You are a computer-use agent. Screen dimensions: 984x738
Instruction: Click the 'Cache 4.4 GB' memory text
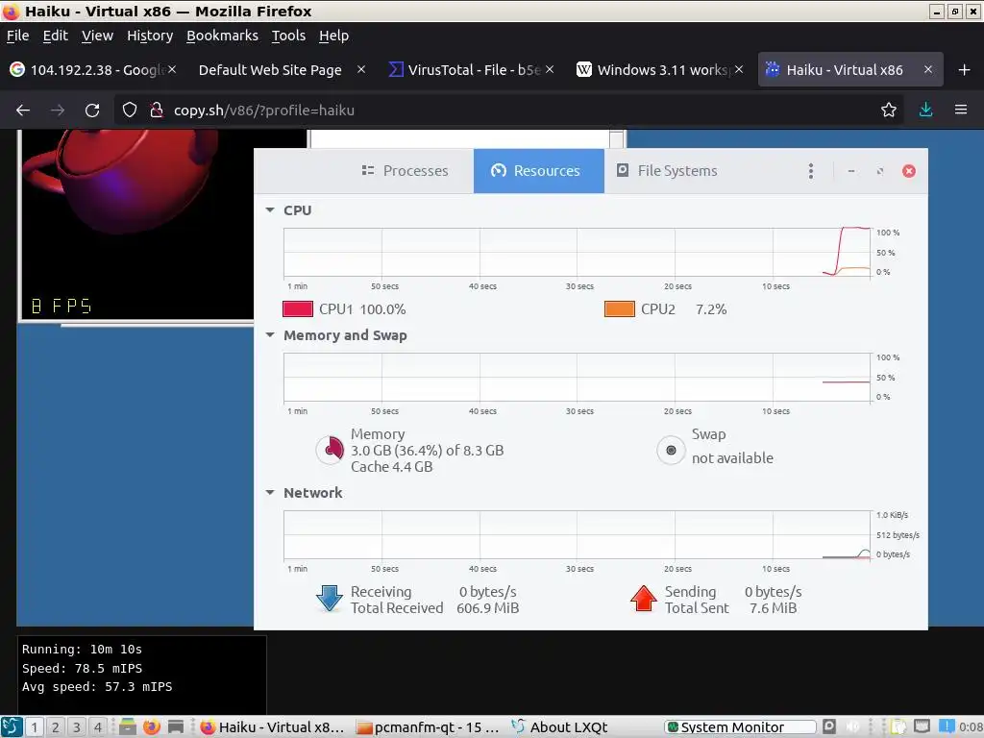392,467
